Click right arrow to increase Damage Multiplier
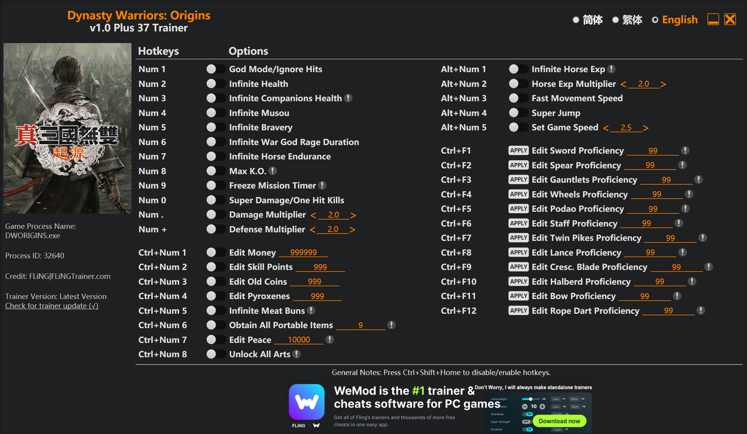This screenshot has height=434, width=747. tap(353, 214)
